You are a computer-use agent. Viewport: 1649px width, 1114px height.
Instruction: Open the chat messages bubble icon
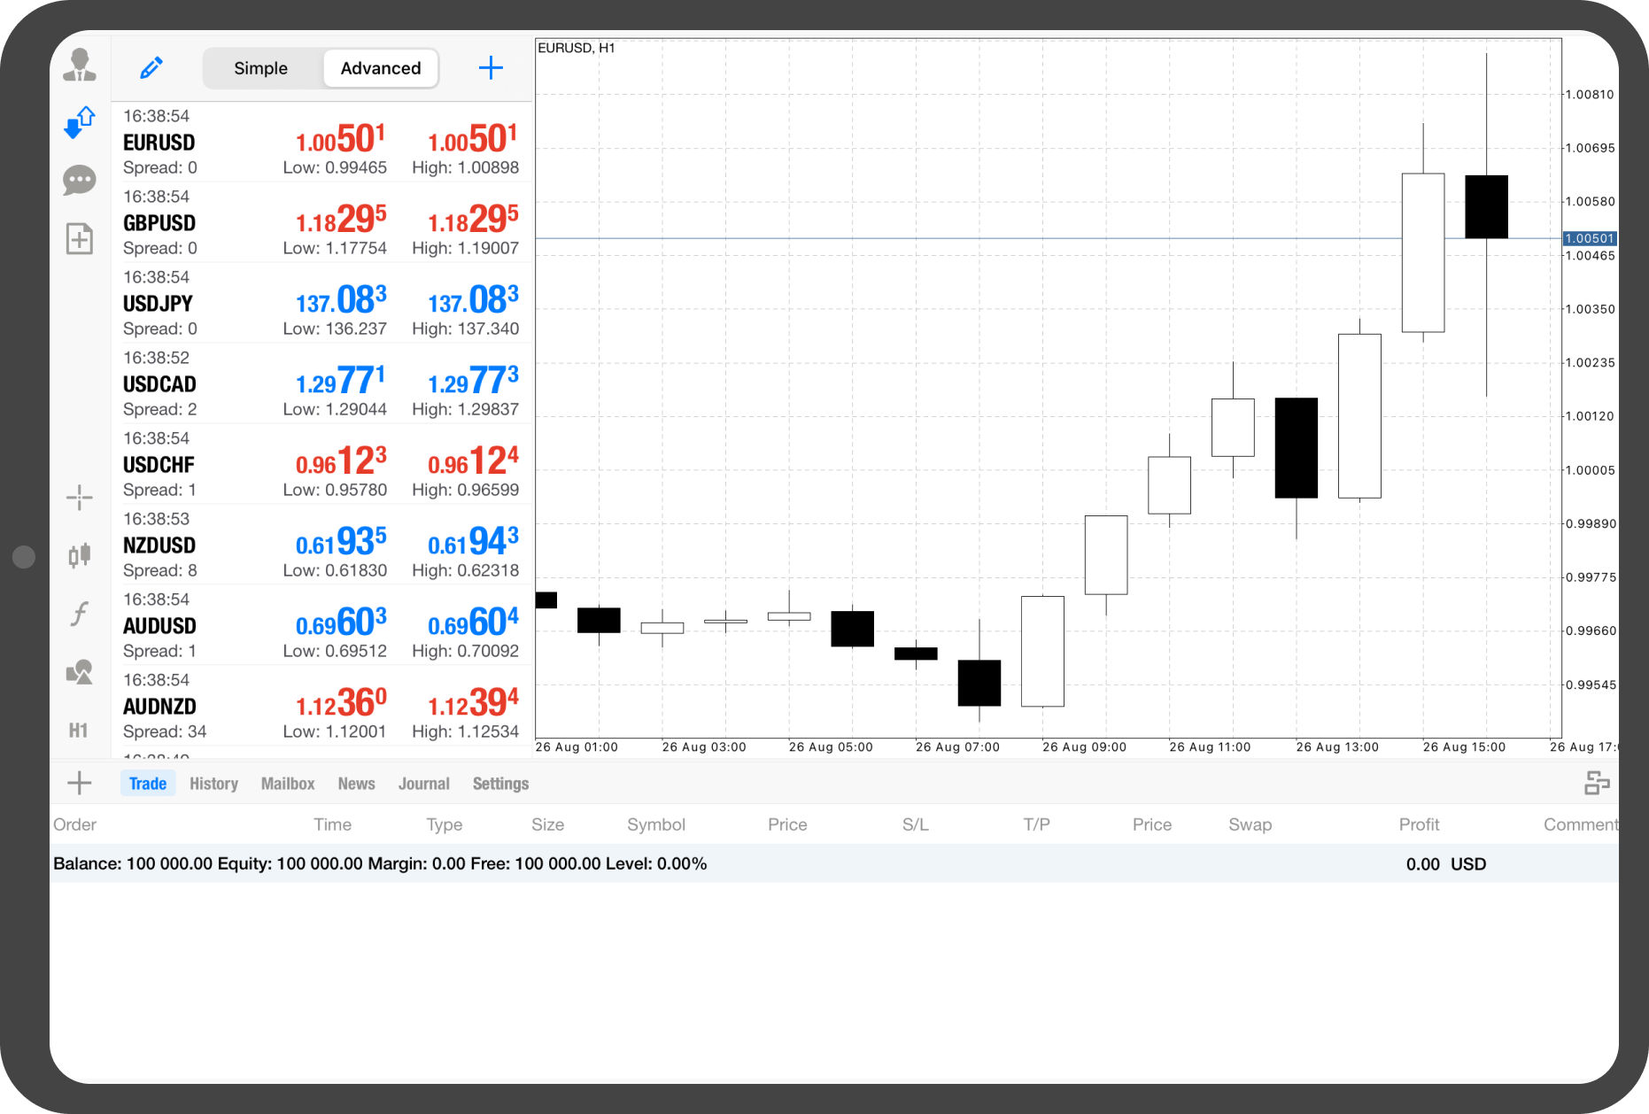[x=80, y=181]
